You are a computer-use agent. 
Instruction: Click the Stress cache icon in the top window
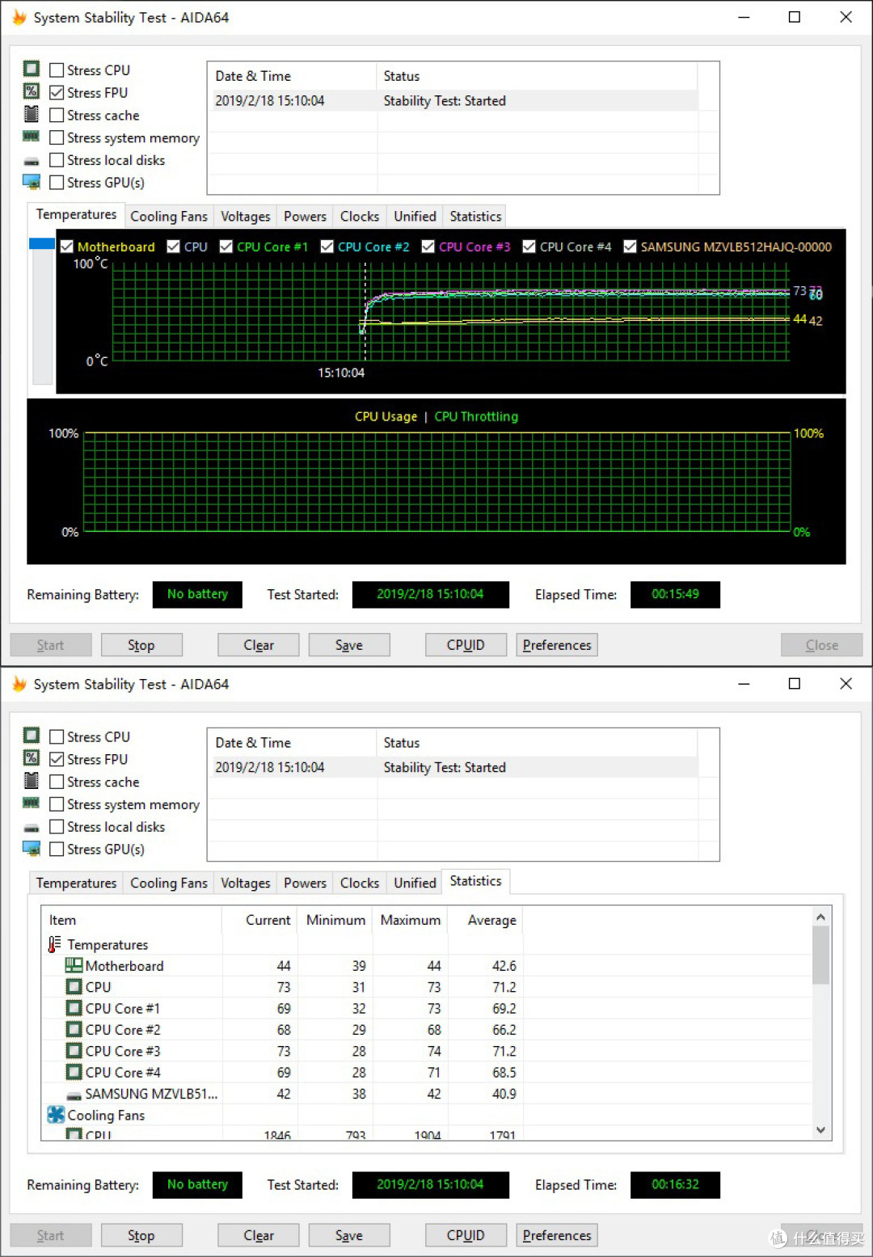(32, 114)
